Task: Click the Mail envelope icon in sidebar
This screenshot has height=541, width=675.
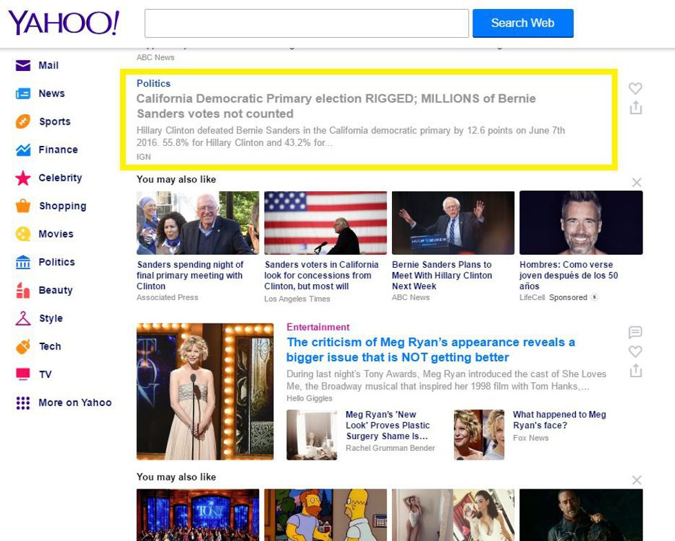Action: pos(23,65)
